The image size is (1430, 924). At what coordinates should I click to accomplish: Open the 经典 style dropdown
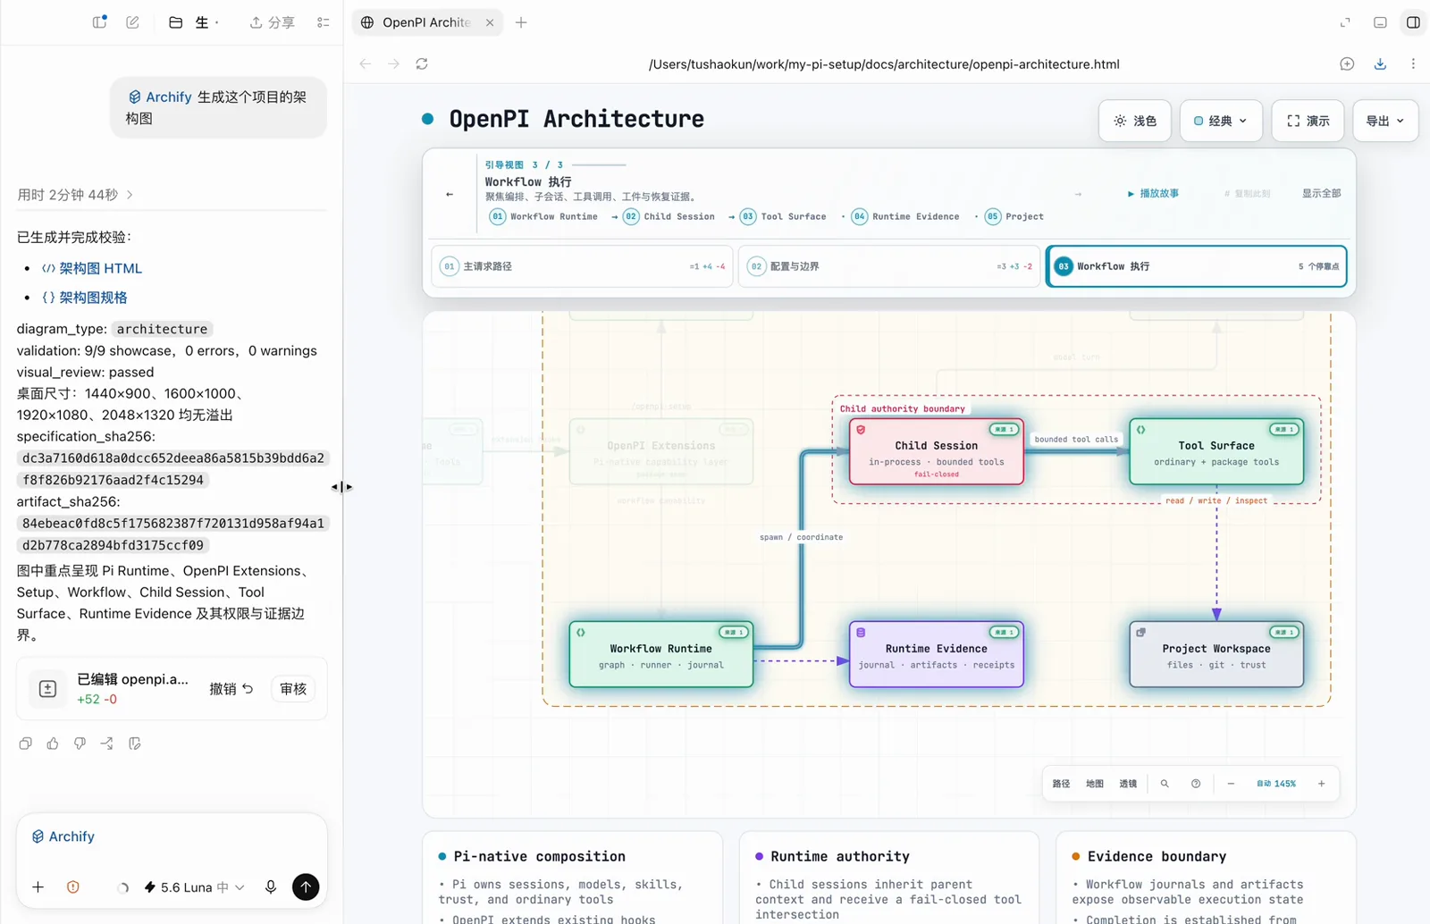point(1221,121)
